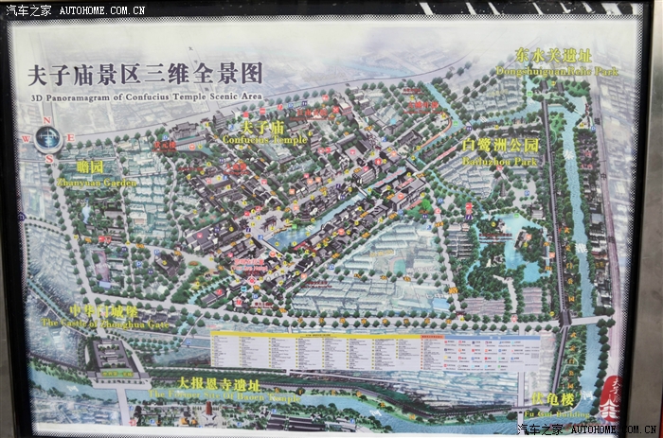
Task: Select the Confucius Temple label
Action: pyautogui.click(x=263, y=132)
